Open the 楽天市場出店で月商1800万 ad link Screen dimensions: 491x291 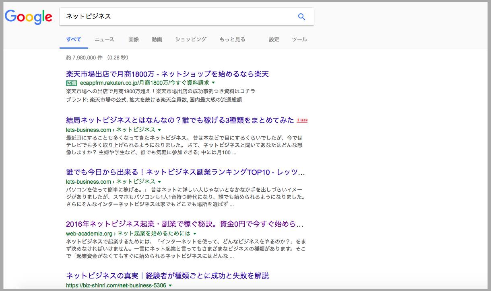point(167,74)
